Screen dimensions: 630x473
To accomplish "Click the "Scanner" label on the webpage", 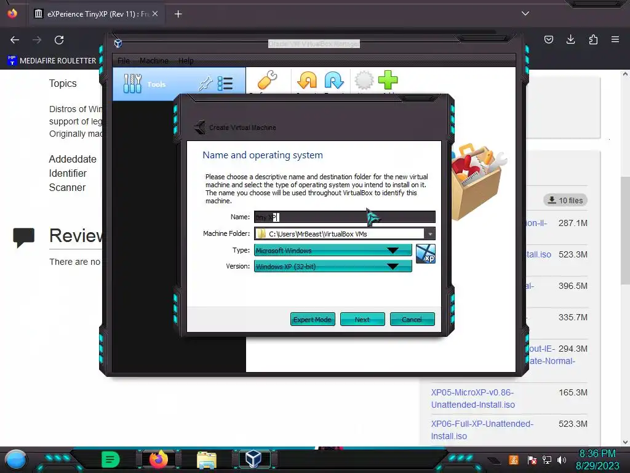I will 67,187.
